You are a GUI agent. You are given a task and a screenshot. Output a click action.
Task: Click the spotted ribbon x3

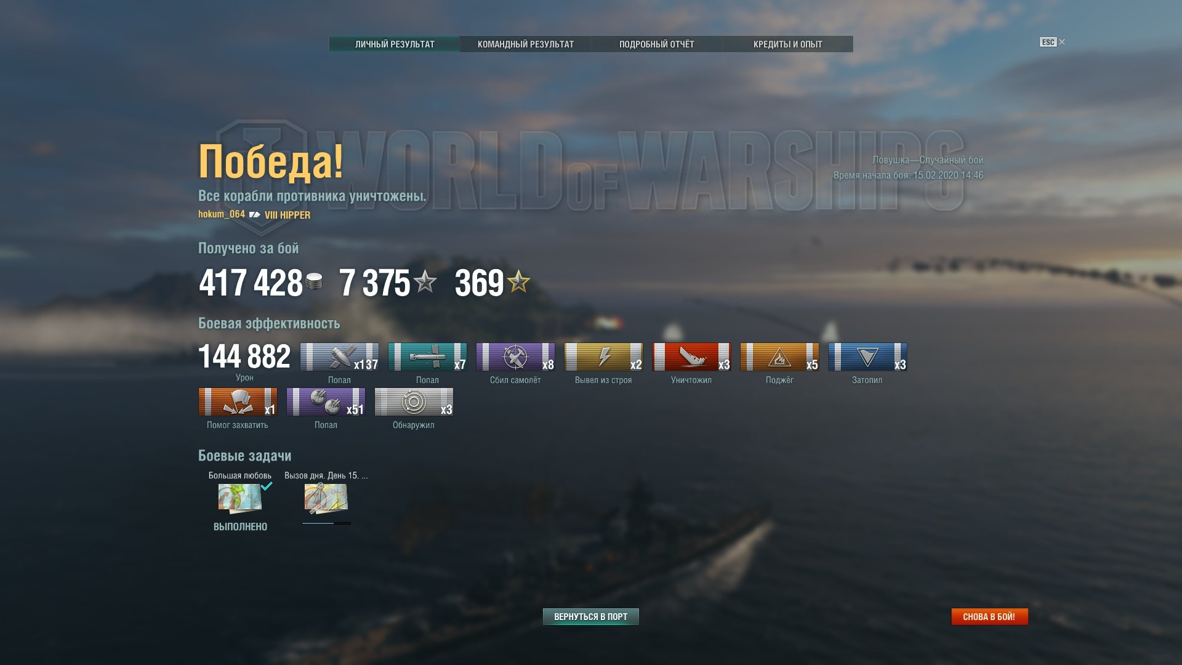414,402
